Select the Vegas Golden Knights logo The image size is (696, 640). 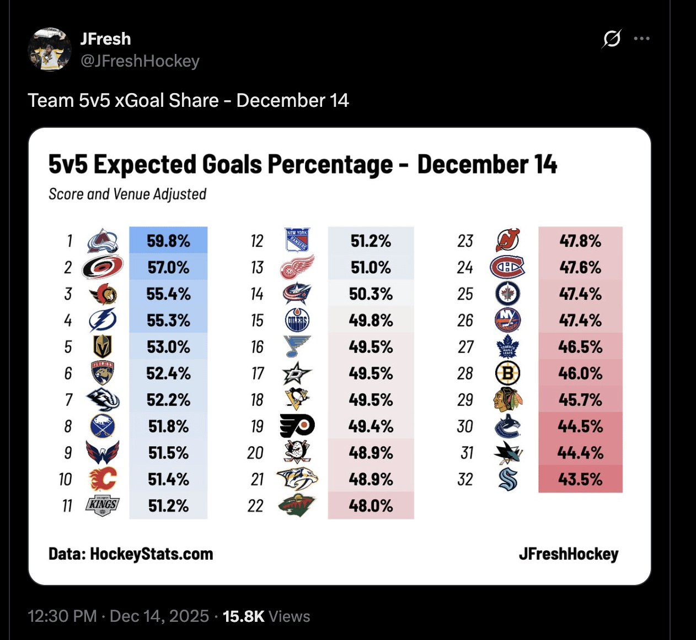(103, 347)
